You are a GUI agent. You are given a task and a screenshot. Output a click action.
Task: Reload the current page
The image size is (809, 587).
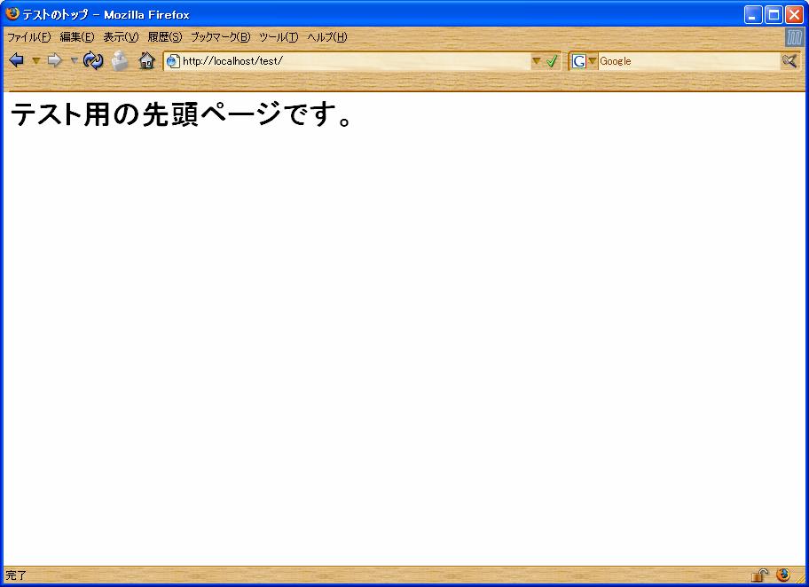coord(93,60)
